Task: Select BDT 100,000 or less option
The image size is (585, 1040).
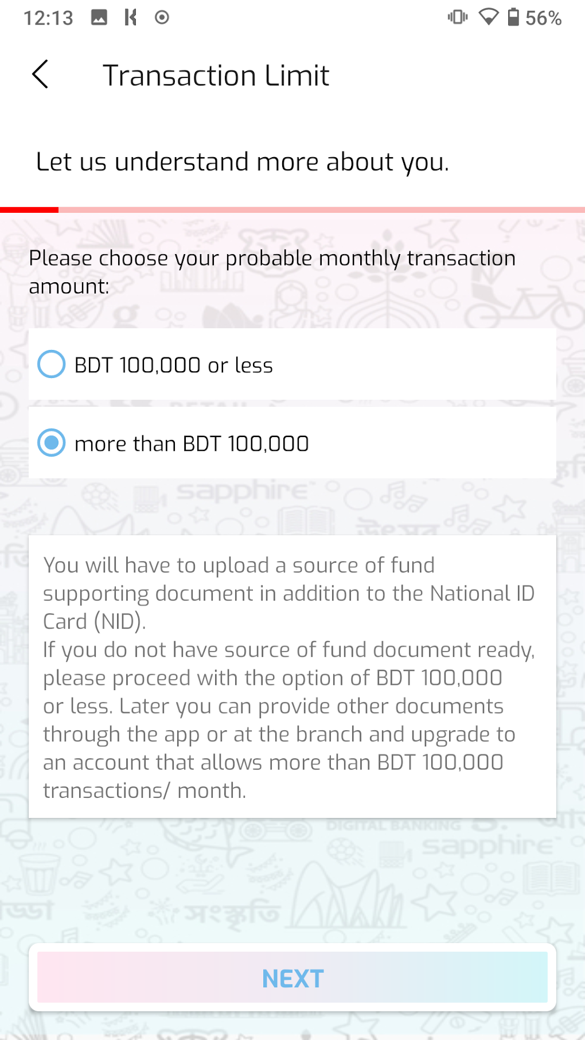Action: pos(50,364)
